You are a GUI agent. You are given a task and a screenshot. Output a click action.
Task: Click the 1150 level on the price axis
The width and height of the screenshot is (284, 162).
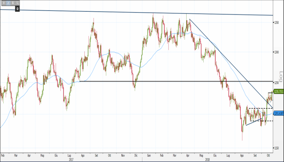coord(276,147)
